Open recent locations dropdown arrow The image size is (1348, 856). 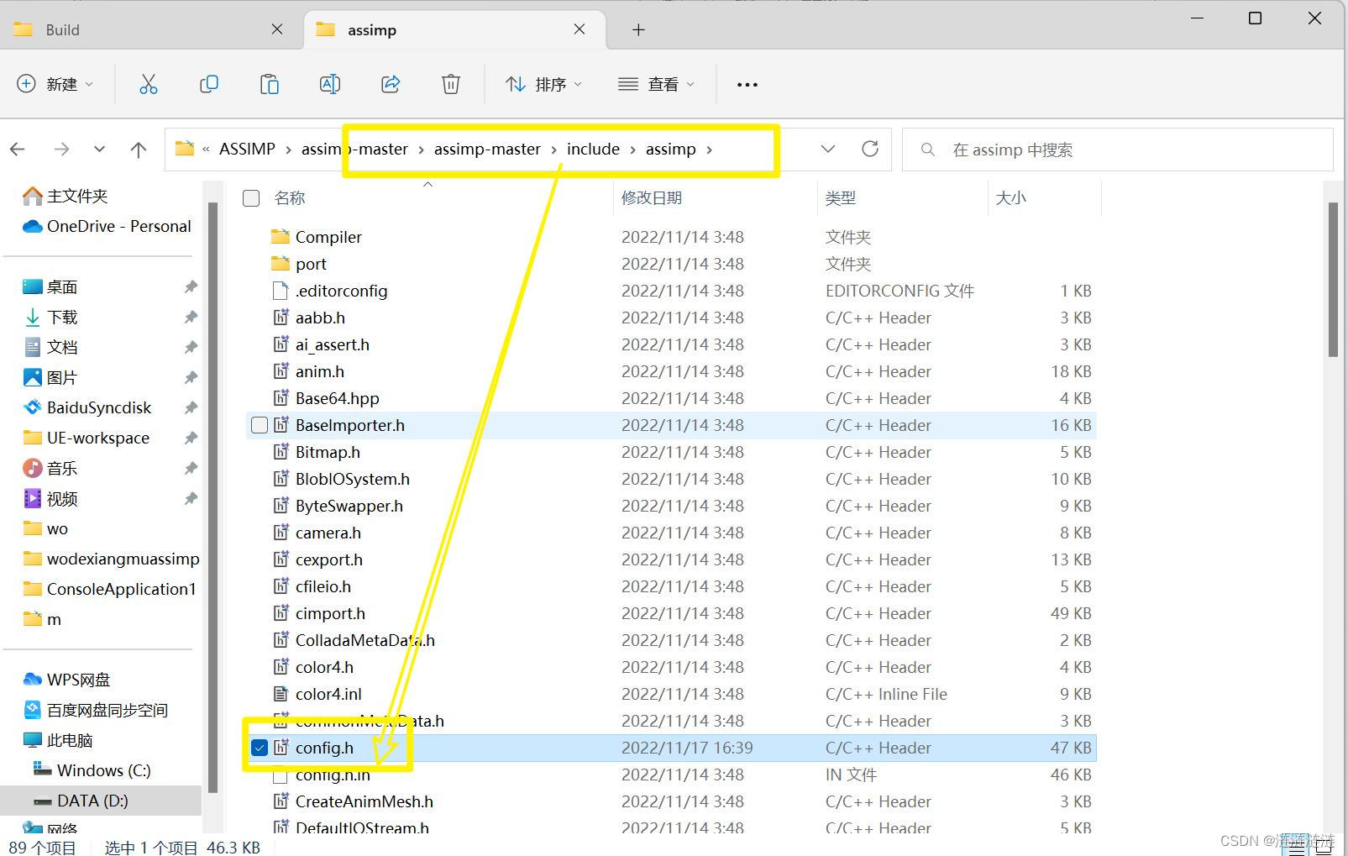tap(99, 150)
